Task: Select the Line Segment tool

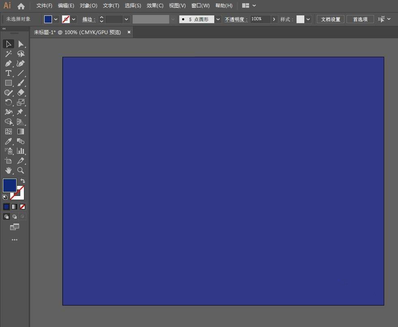Action: (x=21, y=73)
